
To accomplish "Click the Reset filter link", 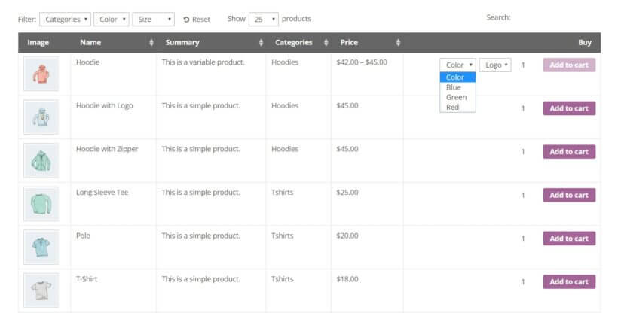I will click(197, 20).
